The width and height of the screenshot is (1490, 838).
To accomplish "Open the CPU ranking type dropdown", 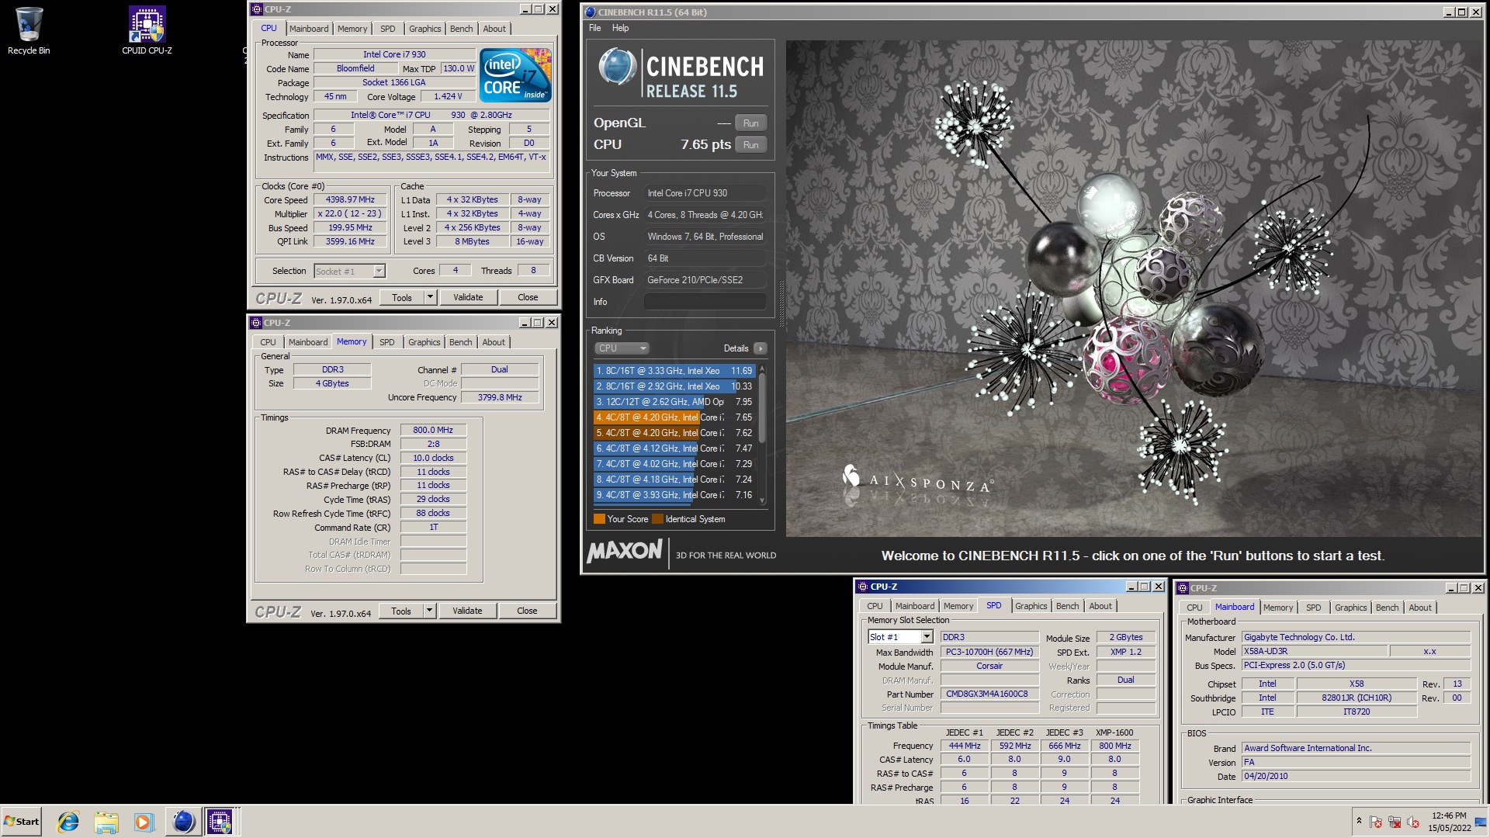I will [622, 348].
